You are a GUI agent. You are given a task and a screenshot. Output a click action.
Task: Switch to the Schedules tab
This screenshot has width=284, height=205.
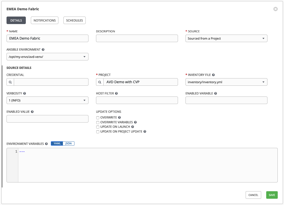[x=74, y=20]
